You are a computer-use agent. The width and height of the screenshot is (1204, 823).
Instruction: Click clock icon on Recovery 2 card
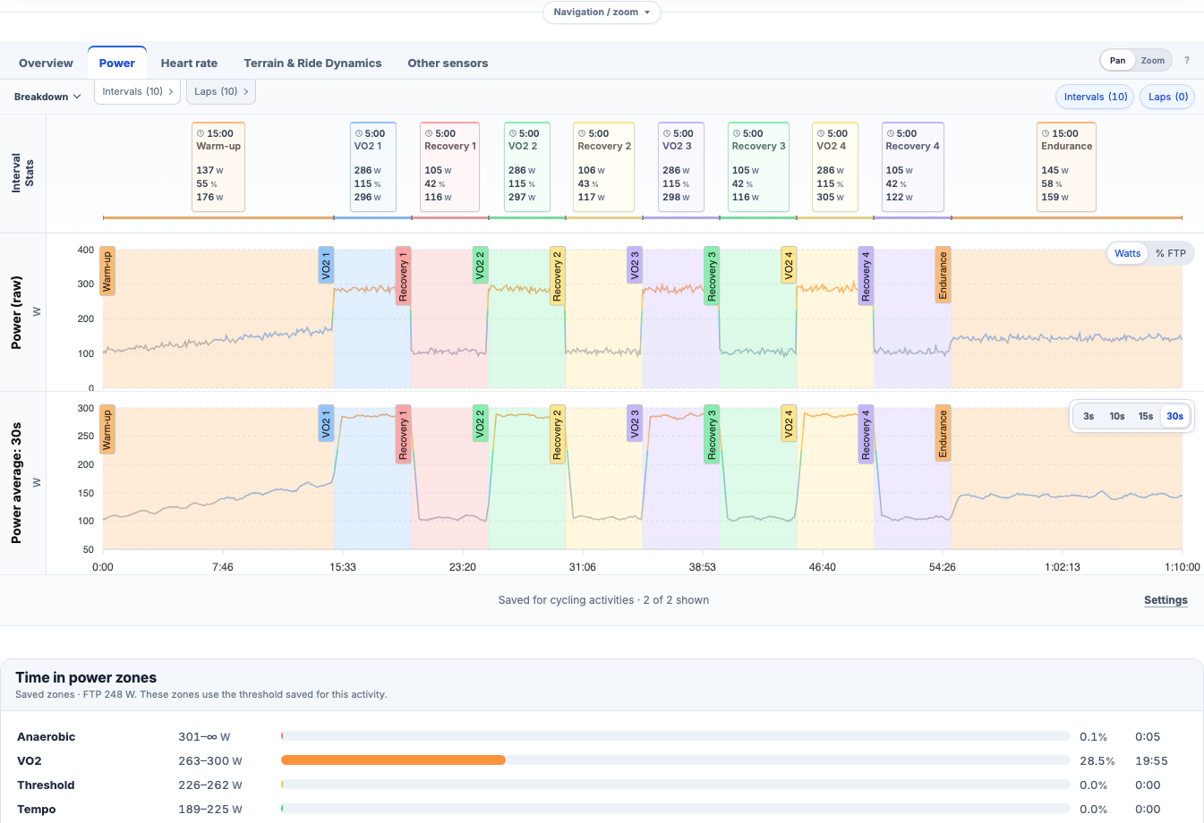(582, 133)
